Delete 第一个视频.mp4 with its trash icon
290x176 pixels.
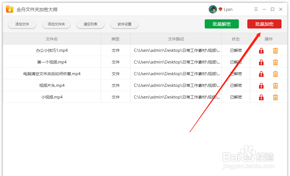pyautogui.click(x=275, y=62)
